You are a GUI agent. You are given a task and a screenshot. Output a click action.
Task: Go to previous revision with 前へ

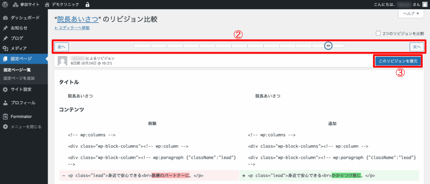tap(62, 47)
